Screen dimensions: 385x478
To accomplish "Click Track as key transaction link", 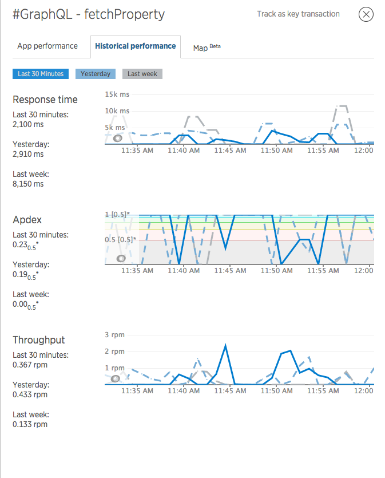I will point(298,14).
